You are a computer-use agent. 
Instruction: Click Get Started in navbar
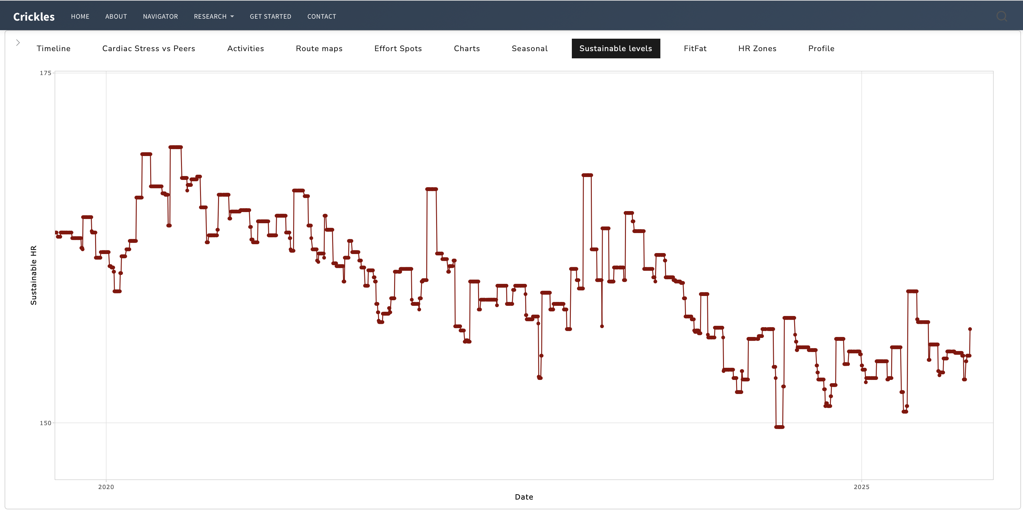pyautogui.click(x=271, y=17)
